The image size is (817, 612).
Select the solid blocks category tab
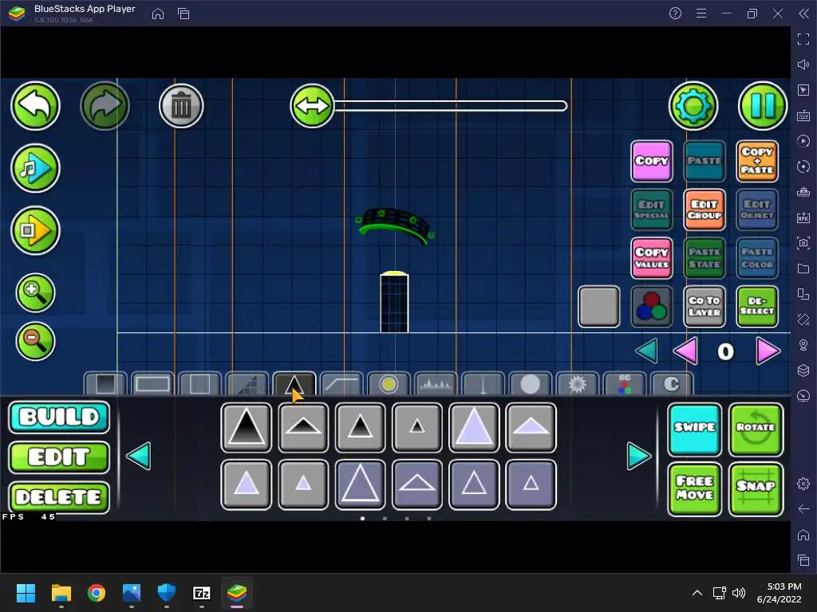pos(105,384)
